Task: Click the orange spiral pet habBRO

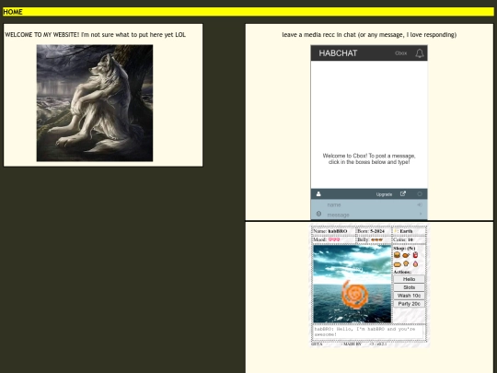Action: pos(355,295)
